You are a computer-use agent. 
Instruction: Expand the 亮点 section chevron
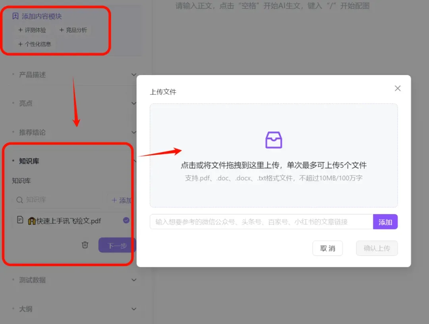pyautogui.click(x=134, y=103)
